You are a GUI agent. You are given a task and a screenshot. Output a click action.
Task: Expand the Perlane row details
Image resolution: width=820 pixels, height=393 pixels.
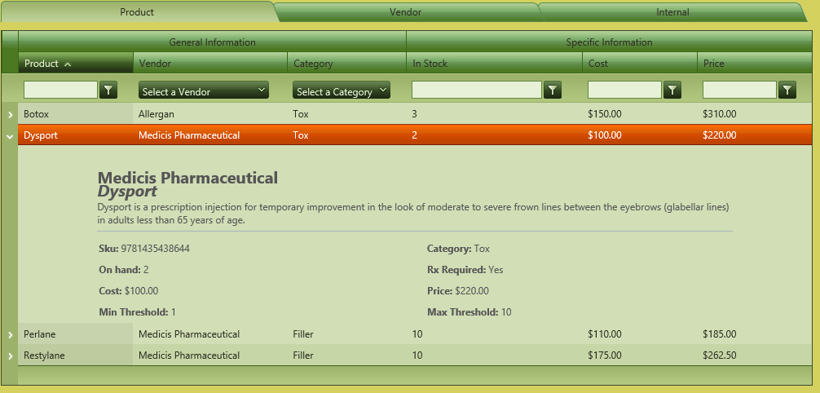[10, 334]
